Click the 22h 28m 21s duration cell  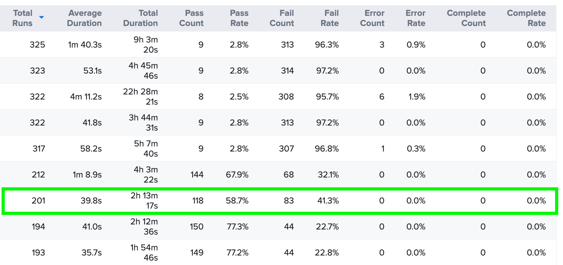point(141,97)
